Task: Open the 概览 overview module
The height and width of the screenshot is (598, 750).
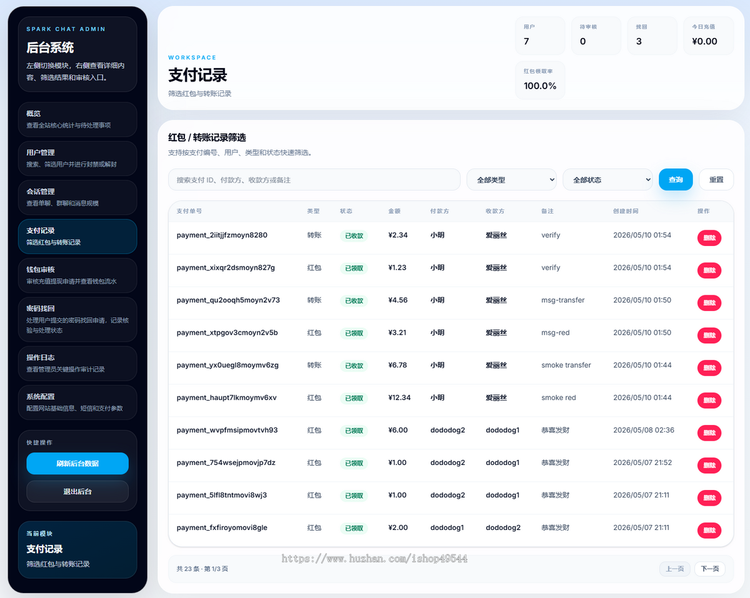Action: point(77,119)
